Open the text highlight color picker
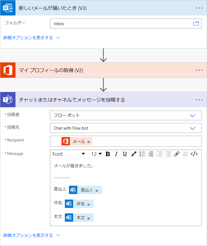Image resolution: width=207 pixels, height=246 pixels. tap(134, 154)
